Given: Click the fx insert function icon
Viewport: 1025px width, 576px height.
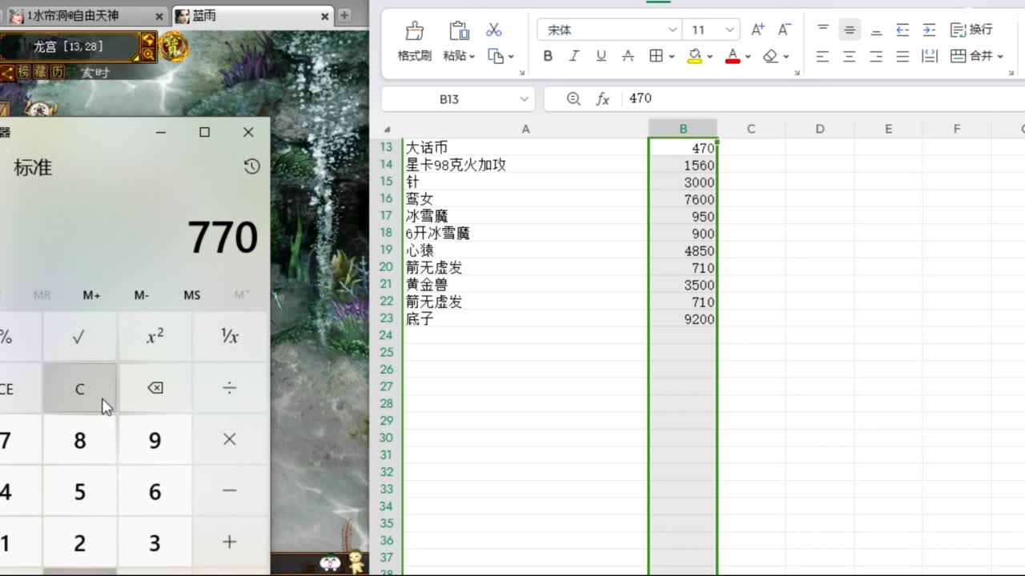Looking at the screenshot, I should click(603, 99).
